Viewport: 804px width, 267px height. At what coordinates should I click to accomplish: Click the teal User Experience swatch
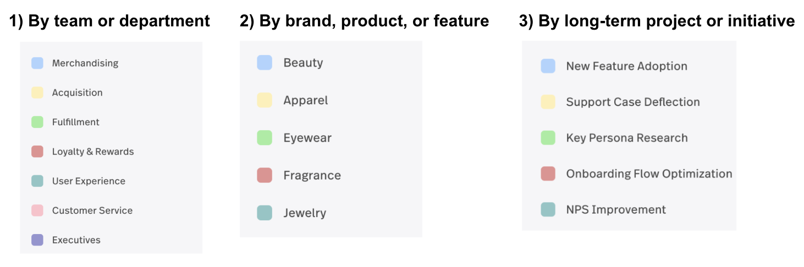point(37,181)
